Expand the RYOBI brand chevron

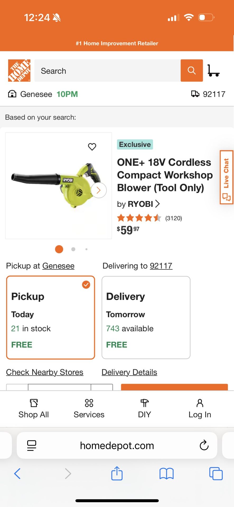tap(158, 204)
